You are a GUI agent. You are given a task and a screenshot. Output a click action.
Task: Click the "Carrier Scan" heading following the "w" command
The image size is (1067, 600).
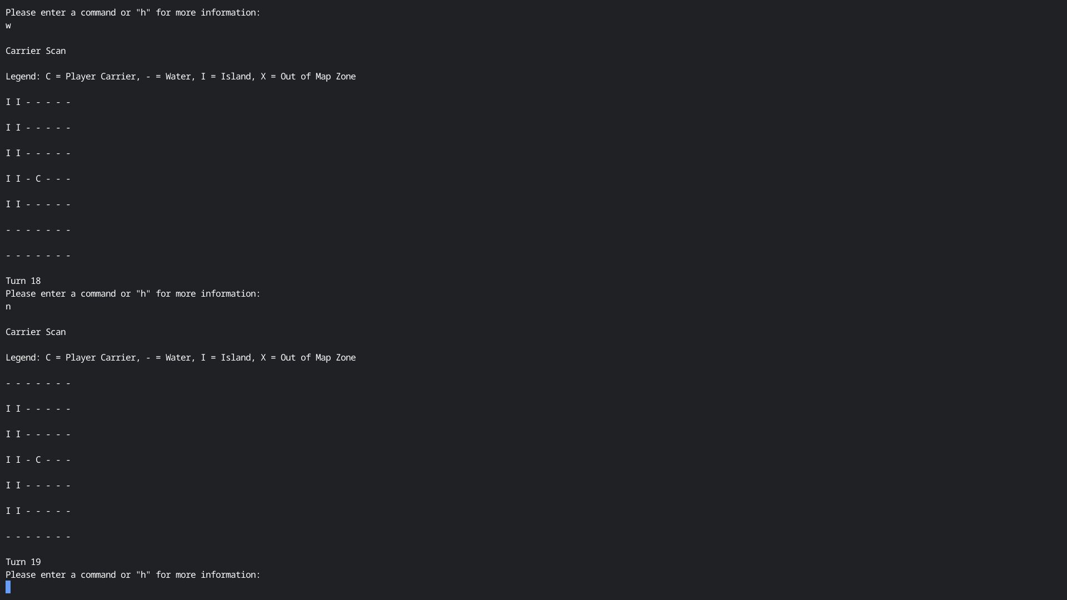(36, 51)
